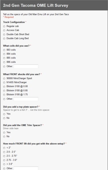Select 90000 NitroCharger Sport shocks
This screenshot has width=108, height=170.
[4, 79]
